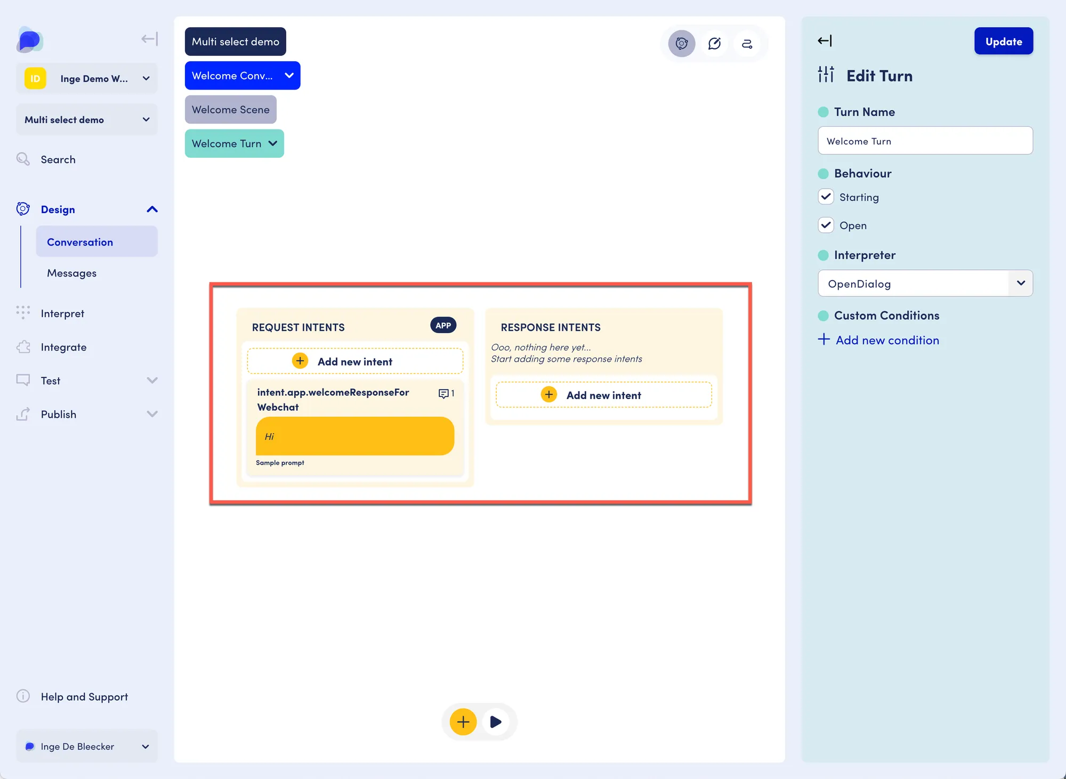
Task: Click the conversation flow toolbar icon
Action: 747,43
